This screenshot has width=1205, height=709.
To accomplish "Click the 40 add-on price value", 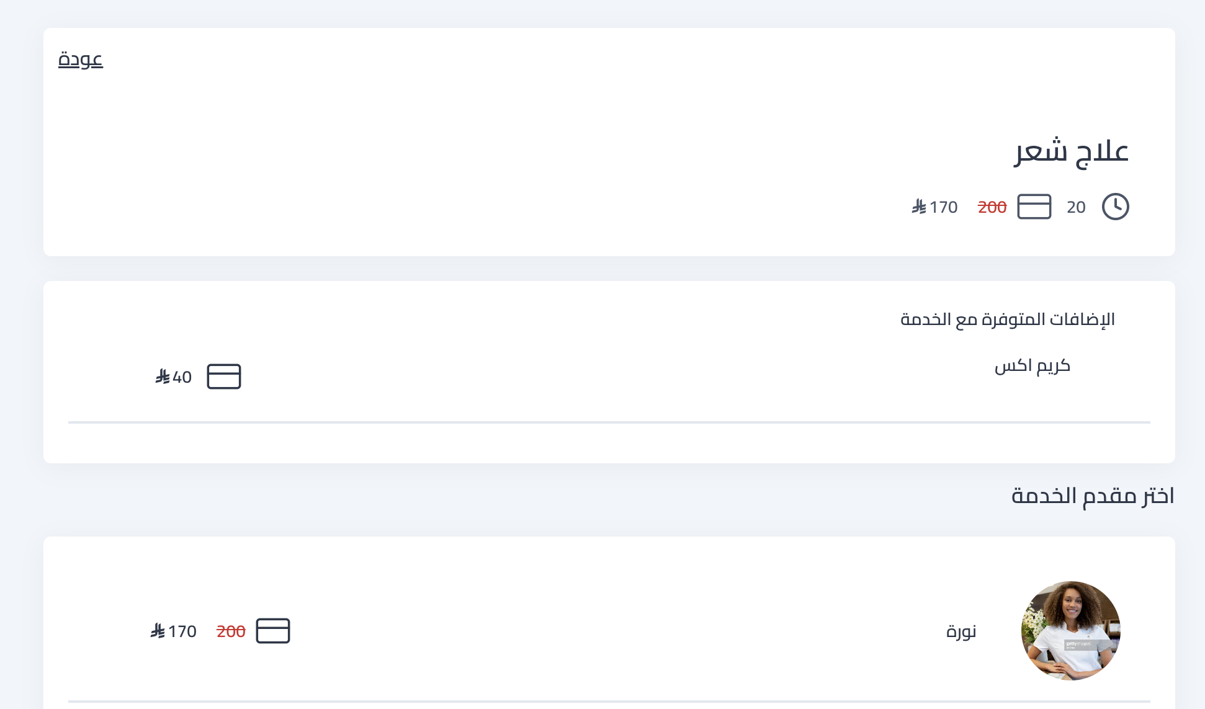I will click(x=182, y=377).
